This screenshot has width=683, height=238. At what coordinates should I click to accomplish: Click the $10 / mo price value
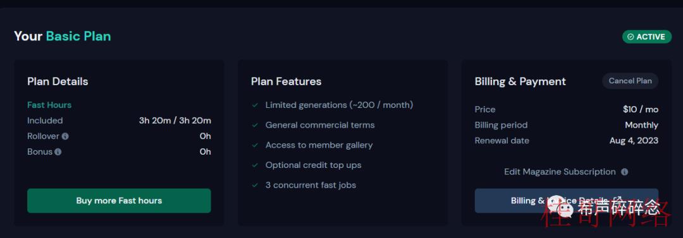click(x=640, y=109)
